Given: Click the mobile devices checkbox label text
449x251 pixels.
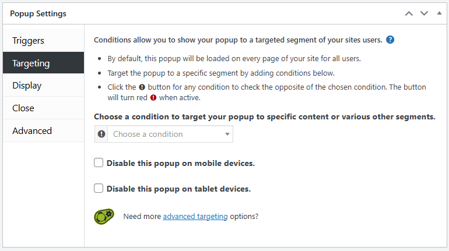Looking at the screenshot, I should coord(180,163).
